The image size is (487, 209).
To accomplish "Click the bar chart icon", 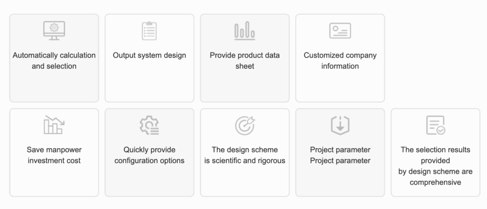I will point(245,30).
